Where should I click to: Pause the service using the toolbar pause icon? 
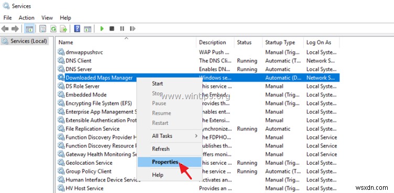tap(122, 29)
